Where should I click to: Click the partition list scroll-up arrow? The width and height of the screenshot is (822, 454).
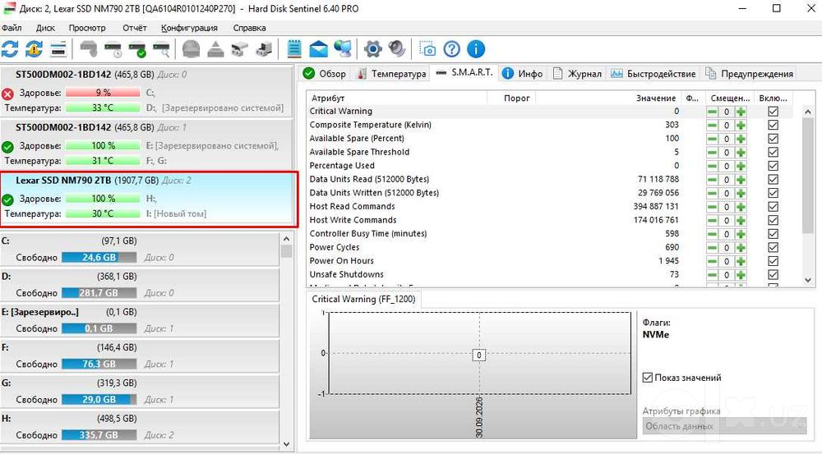point(286,239)
